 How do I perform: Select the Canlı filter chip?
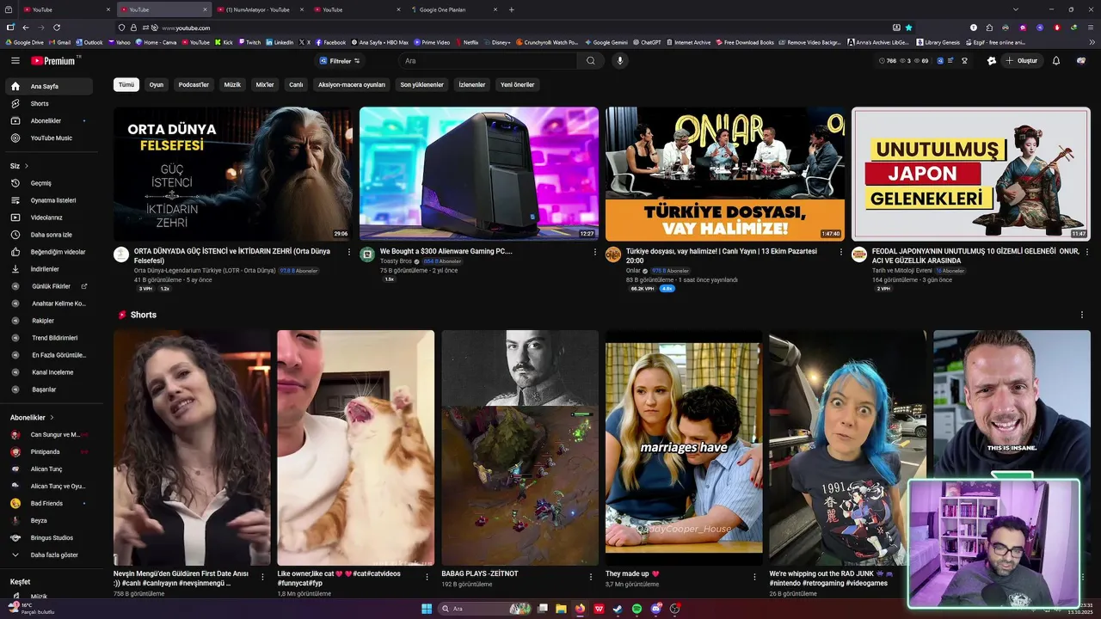click(x=296, y=85)
